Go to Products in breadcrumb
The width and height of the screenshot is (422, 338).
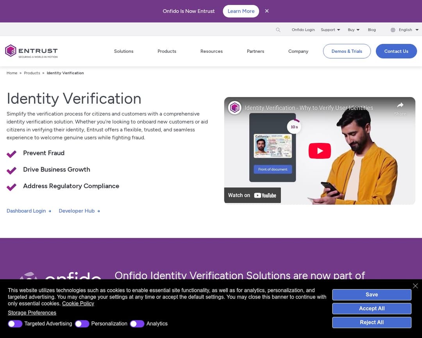[x=32, y=73]
